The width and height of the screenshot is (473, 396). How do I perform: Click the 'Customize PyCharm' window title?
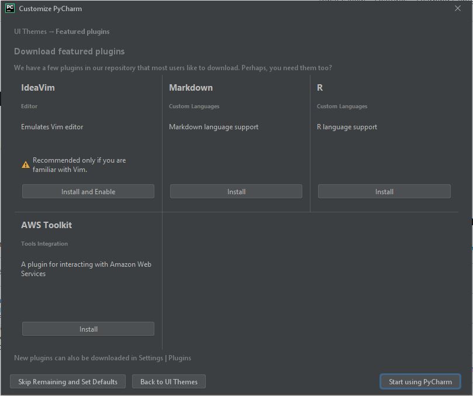coord(50,9)
